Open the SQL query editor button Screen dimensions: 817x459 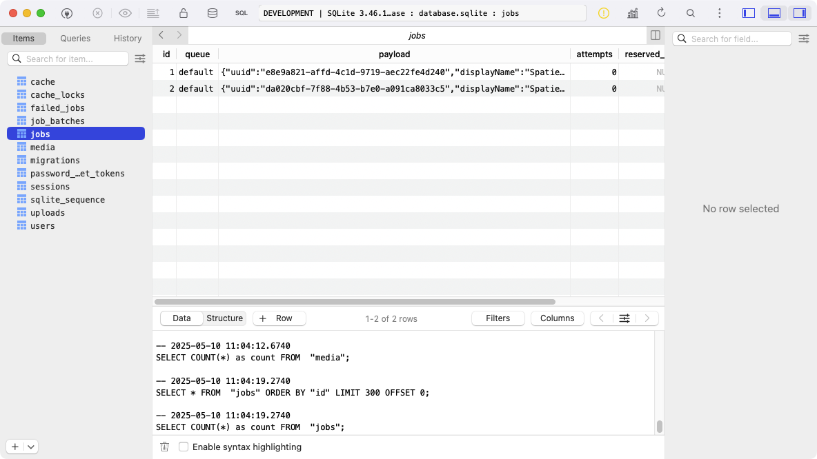click(x=241, y=13)
